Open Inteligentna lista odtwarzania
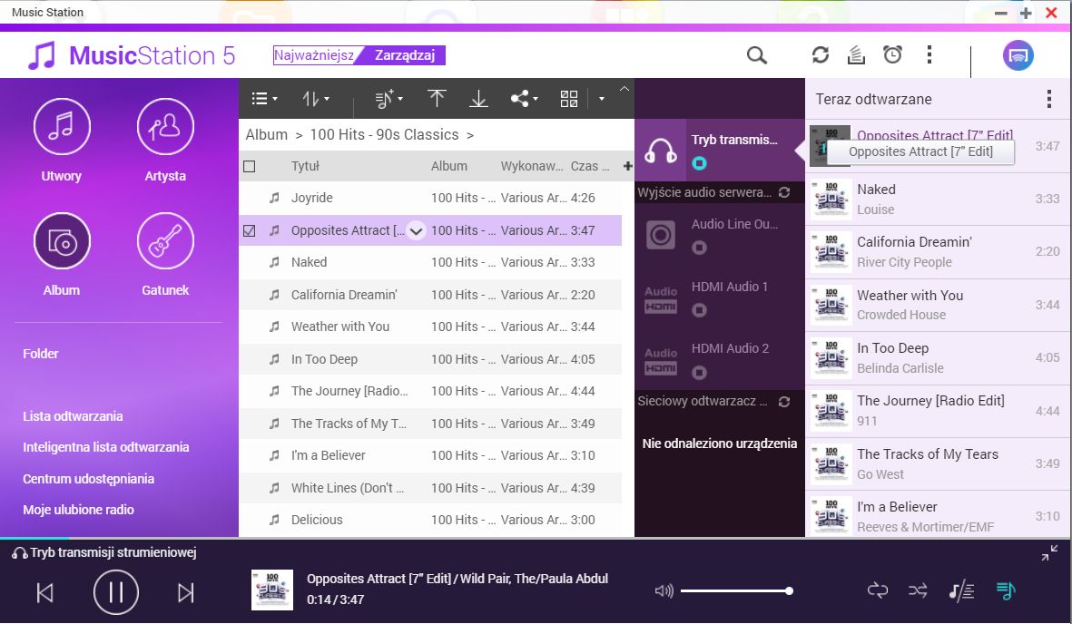This screenshot has width=1072, height=624. 106,447
